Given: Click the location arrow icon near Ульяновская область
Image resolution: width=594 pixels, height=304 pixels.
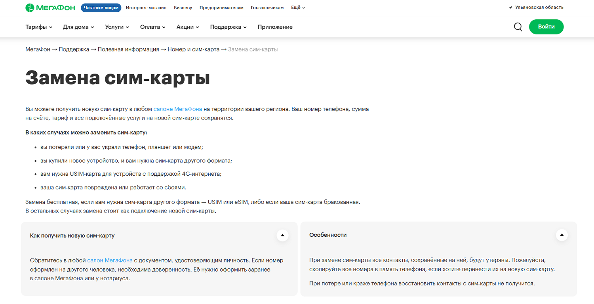Looking at the screenshot, I should click(511, 8).
